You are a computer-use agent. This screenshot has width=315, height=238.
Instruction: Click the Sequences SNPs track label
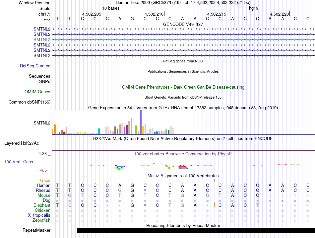click(39, 79)
